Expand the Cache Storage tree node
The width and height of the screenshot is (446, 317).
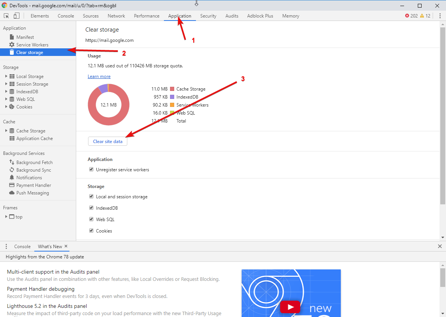pyautogui.click(x=6, y=131)
